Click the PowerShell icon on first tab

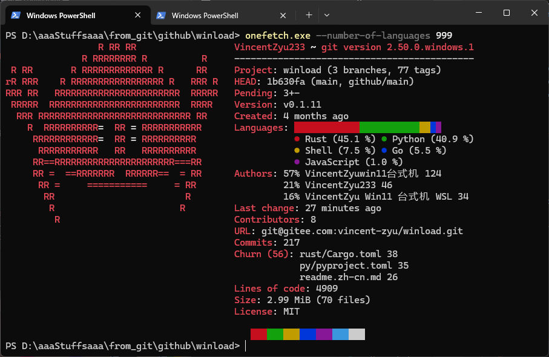[15, 15]
